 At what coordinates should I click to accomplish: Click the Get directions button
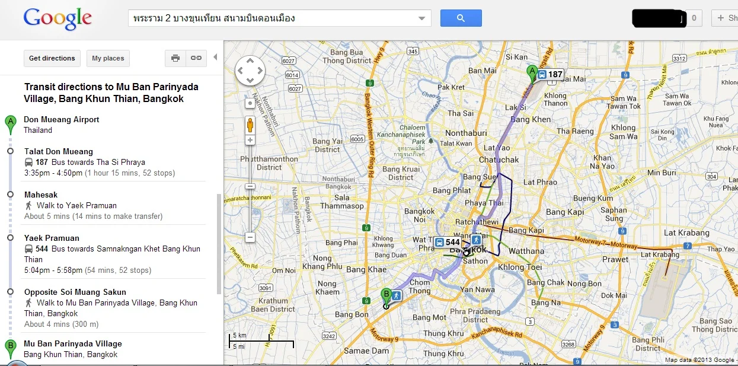(52, 58)
